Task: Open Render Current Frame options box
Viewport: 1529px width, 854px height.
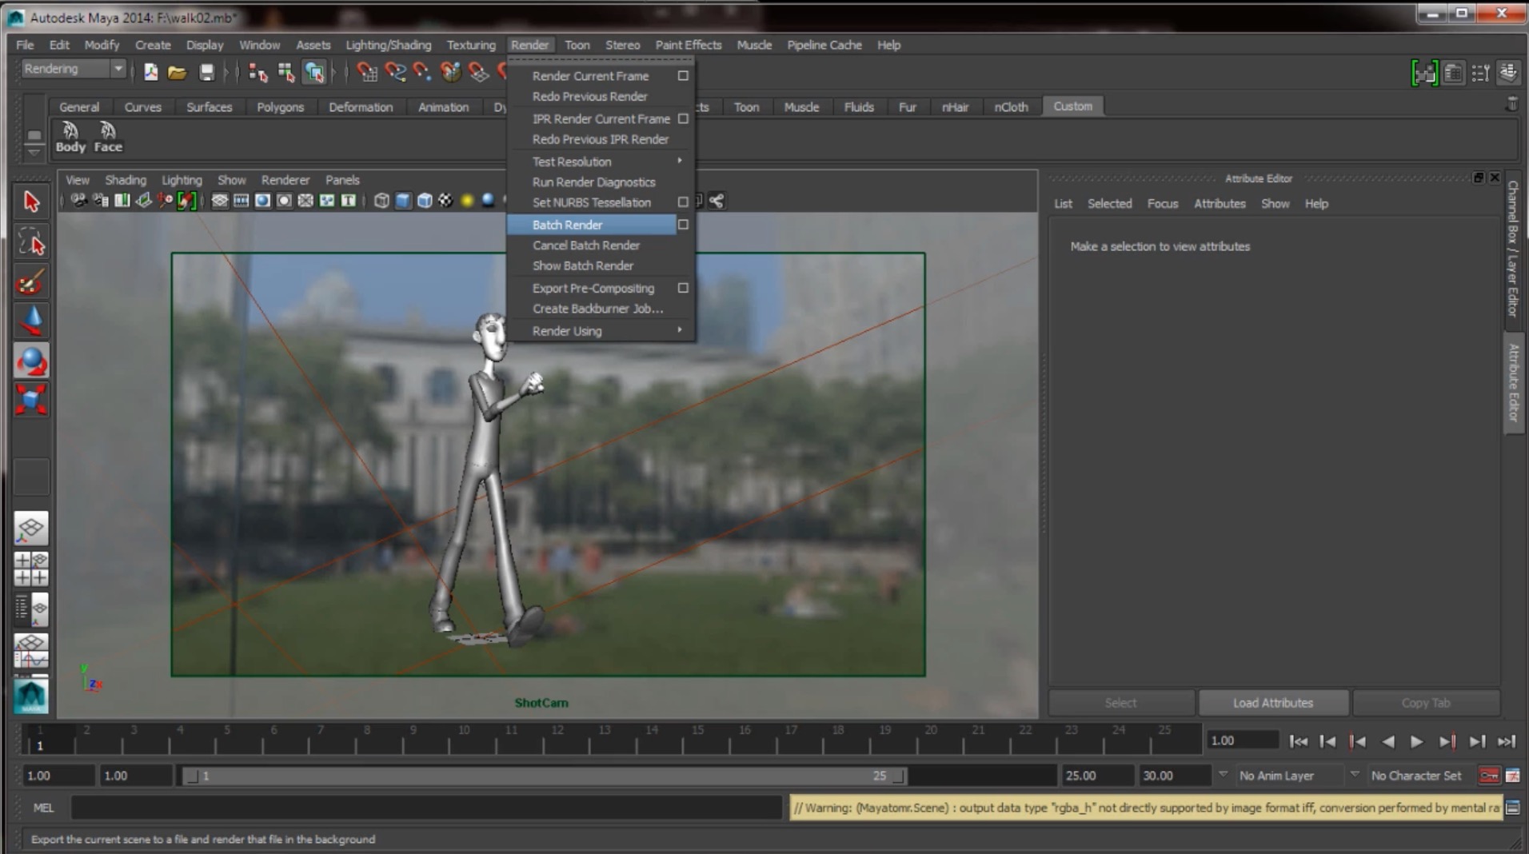Action: coord(683,76)
